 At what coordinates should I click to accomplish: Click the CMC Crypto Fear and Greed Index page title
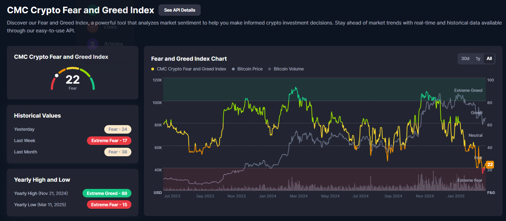click(81, 10)
